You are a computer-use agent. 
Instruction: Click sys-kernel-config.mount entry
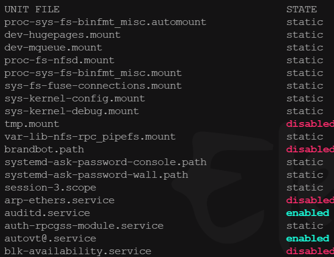coord(75,99)
